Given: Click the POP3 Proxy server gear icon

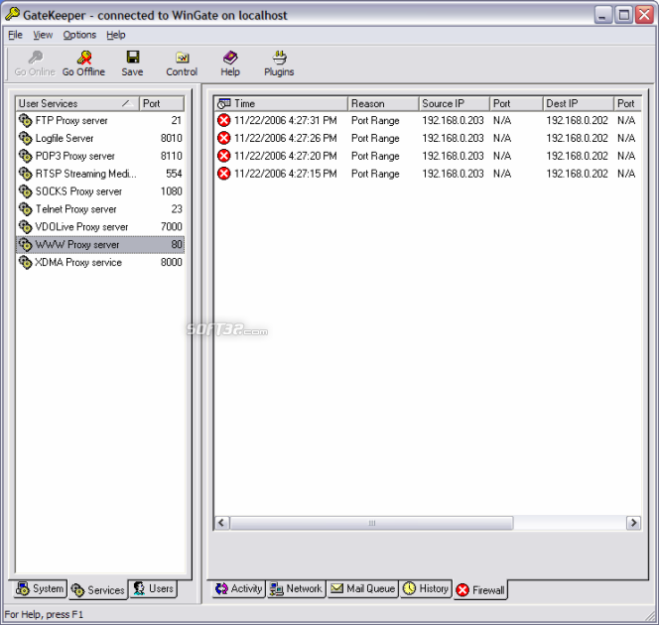Looking at the screenshot, I should pos(26,156).
